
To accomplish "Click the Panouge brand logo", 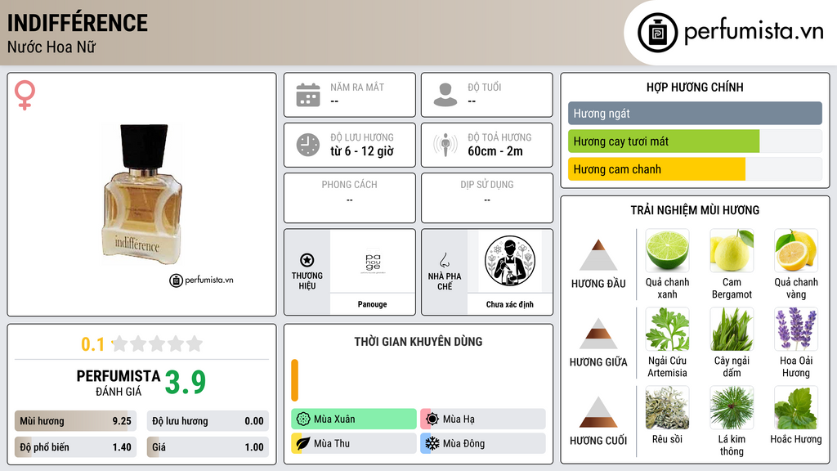I will click(x=373, y=261).
